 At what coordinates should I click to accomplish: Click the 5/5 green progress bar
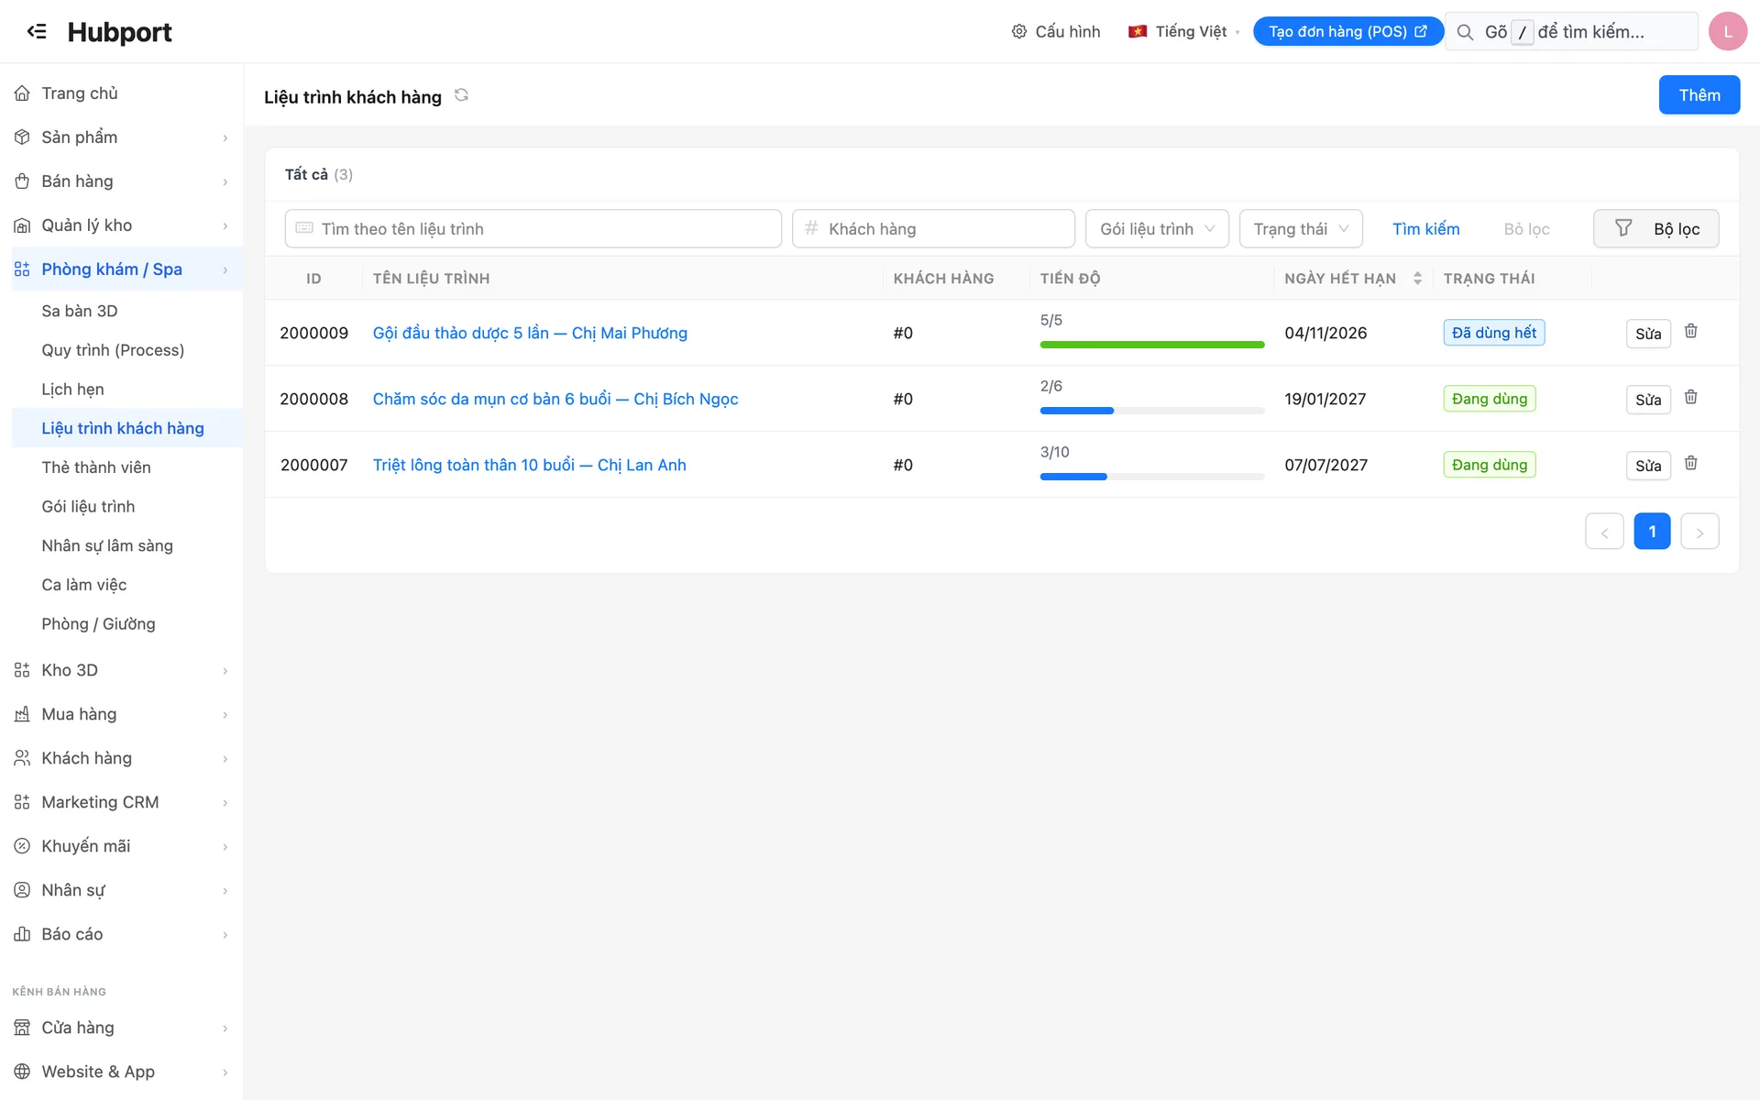point(1152,345)
